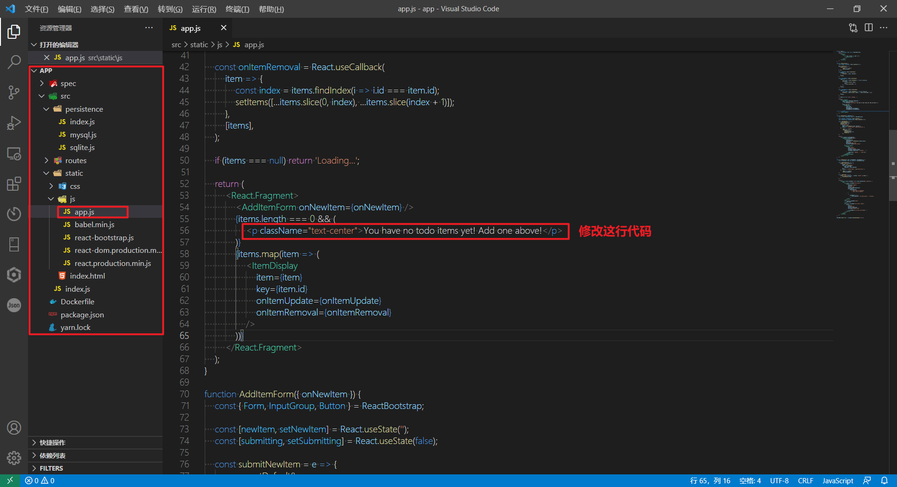Expand the routes folder
Viewport: 897px width, 487px height.
[76, 161]
